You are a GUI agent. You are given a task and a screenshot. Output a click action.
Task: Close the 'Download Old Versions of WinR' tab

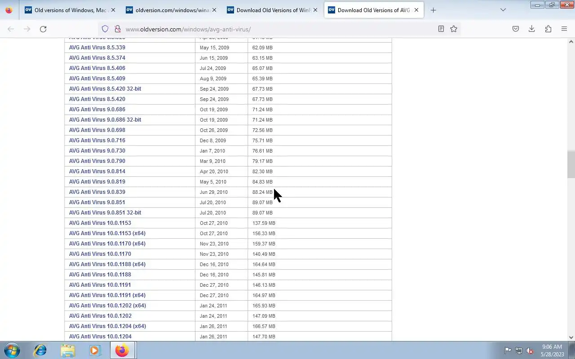tap(315, 10)
